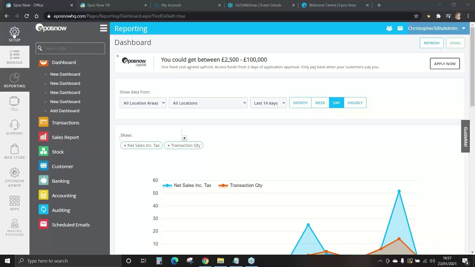The width and height of the screenshot is (475, 267).
Task: Click the Banking piggy bank icon
Action: [x=43, y=181]
